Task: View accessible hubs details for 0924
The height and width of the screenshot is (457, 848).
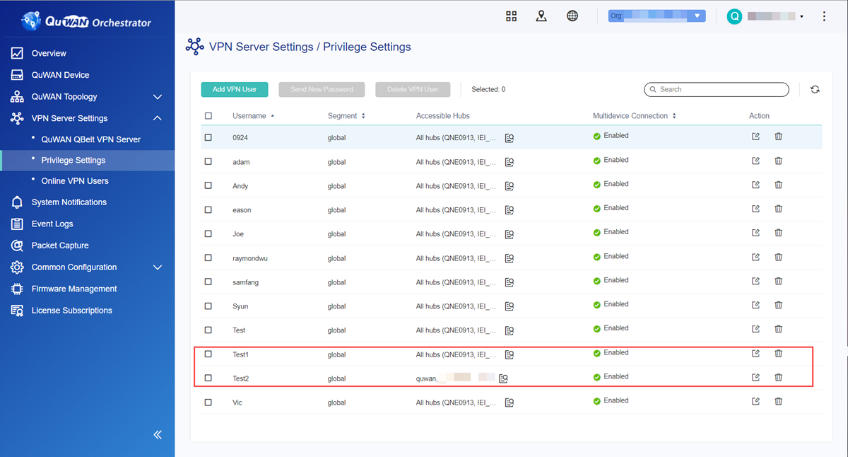Action: click(x=510, y=138)
